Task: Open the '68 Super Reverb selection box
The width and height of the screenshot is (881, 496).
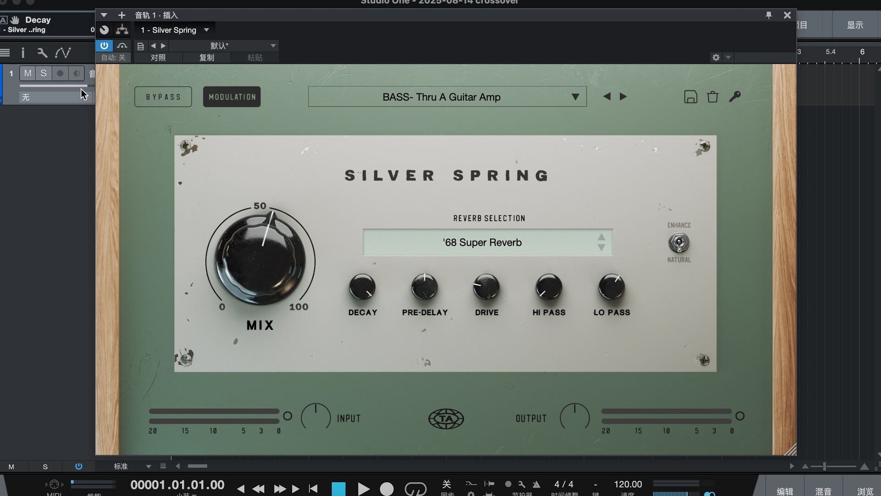Action: click(488, 242)
